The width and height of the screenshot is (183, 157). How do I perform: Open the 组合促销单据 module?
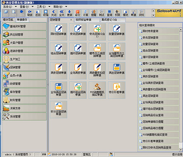[59, 51]
